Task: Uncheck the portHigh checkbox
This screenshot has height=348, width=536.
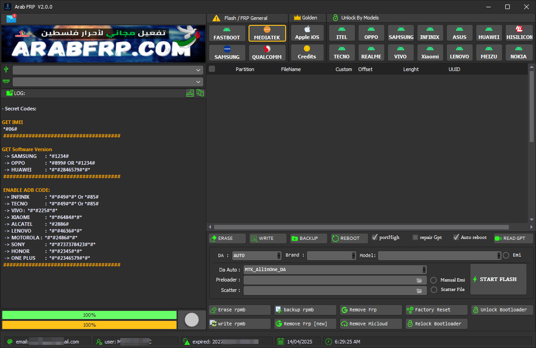Action: (x=375, y=237)
